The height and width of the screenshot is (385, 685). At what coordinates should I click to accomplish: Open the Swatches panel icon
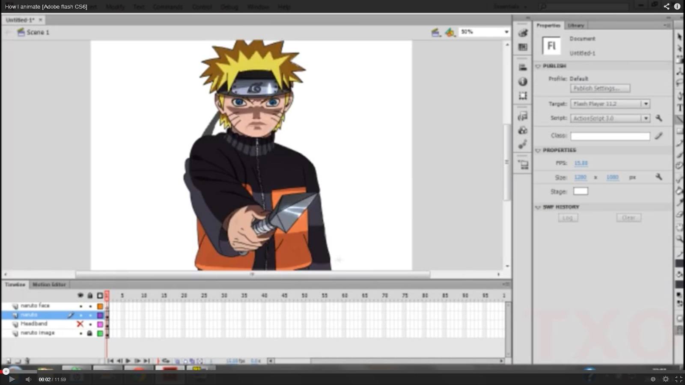coord(523,47)
